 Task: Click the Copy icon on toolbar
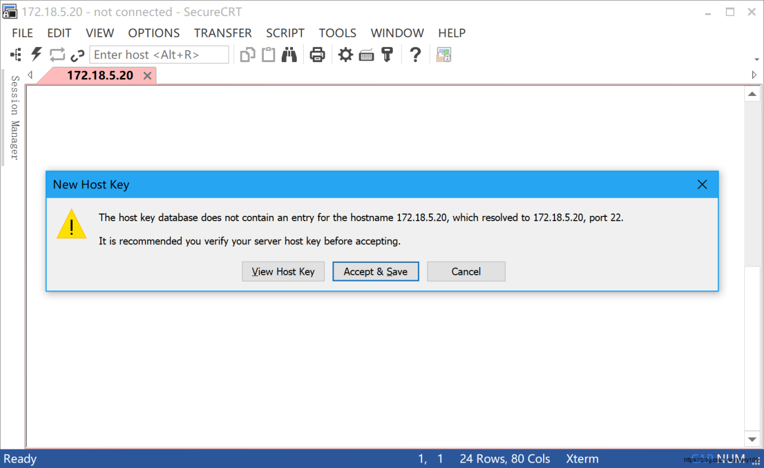pyautogui.click(x=247, y=54)
